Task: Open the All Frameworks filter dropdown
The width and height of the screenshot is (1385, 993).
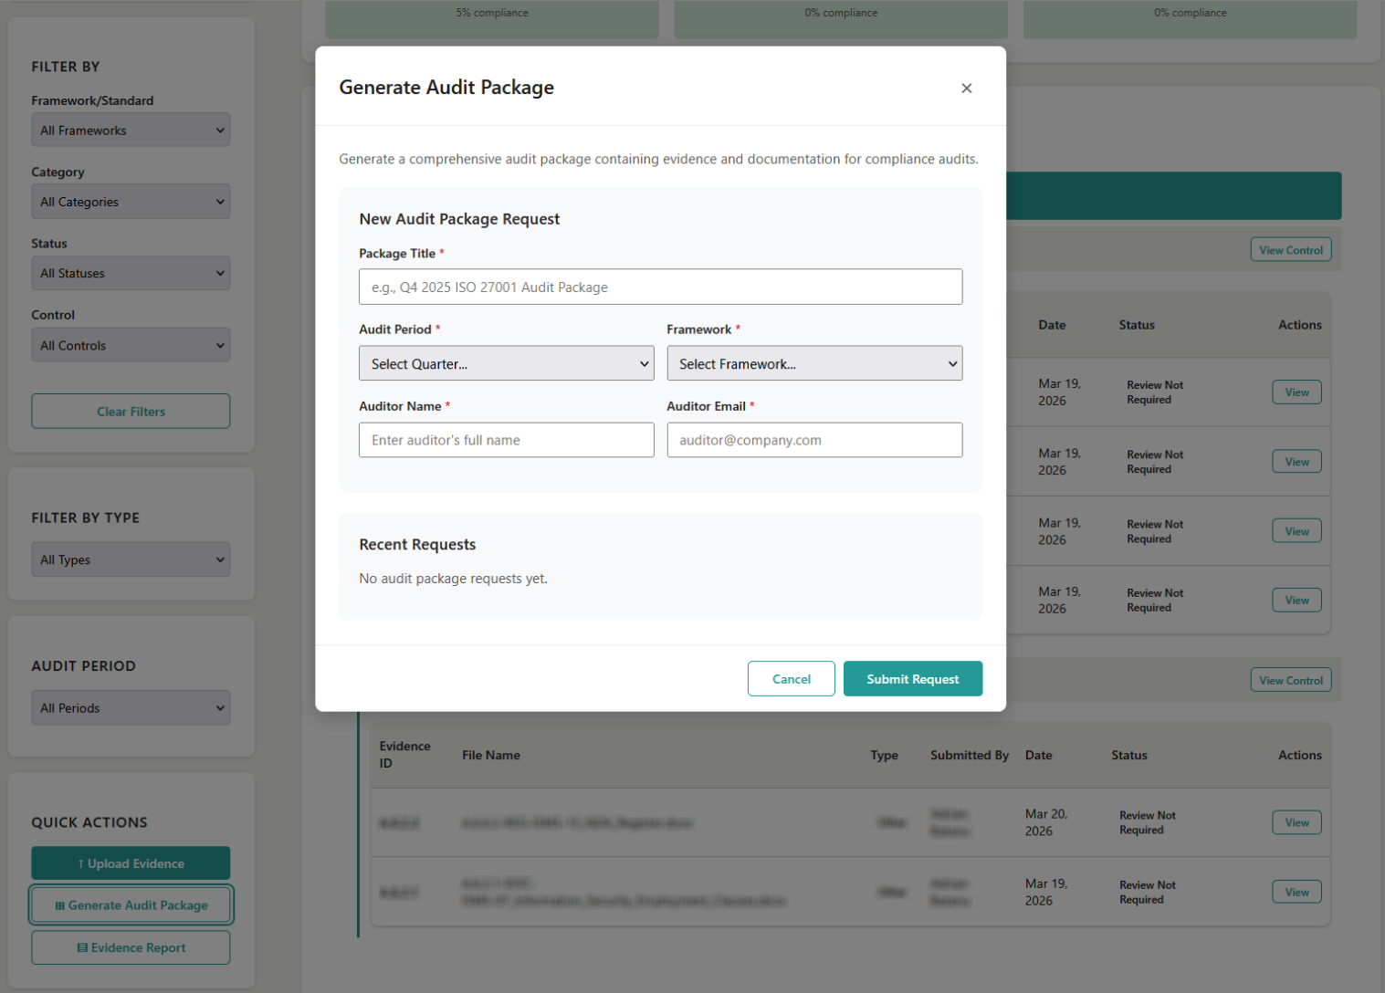Action: tap(131, 130)
